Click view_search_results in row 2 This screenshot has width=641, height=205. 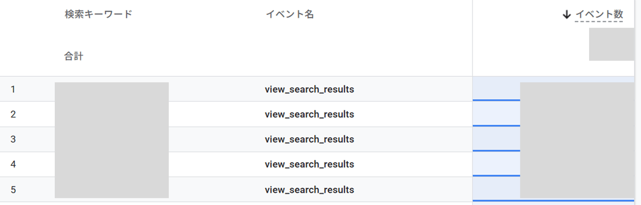point(309,114)
